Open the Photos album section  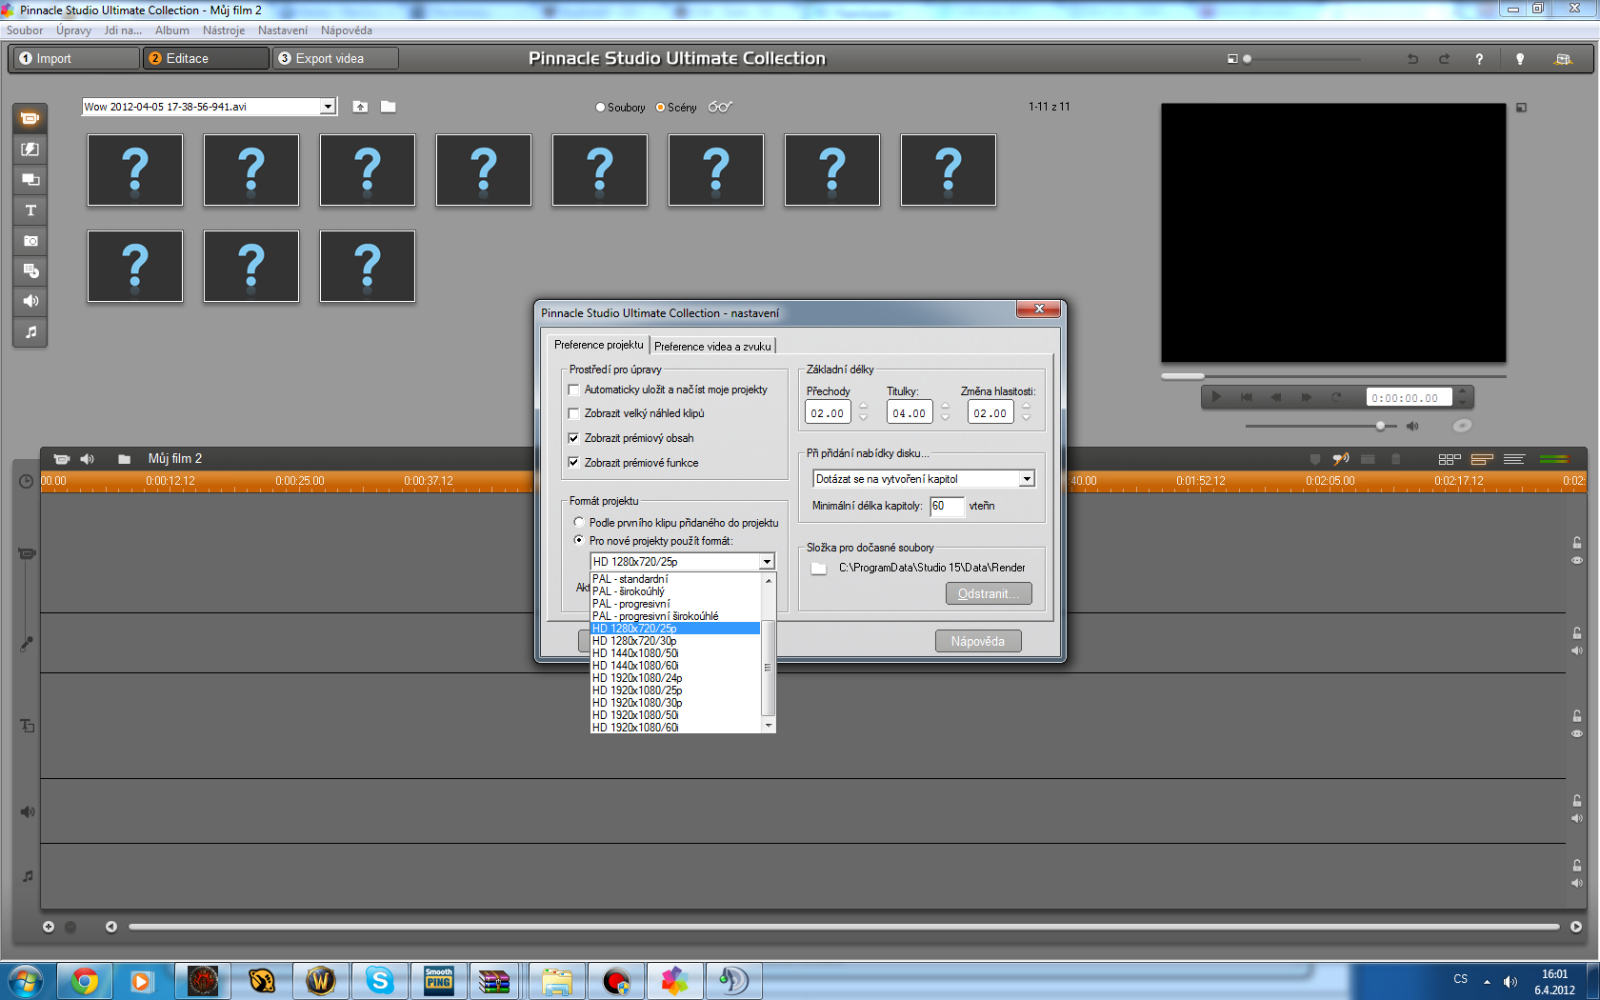[30, 241]
